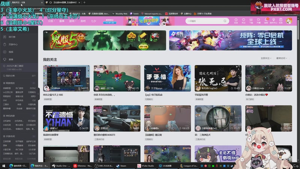Expand 我的分类 with 展开 link
Image resolution: width=300 pixels, height=169 pixels.
coord(34,76)
